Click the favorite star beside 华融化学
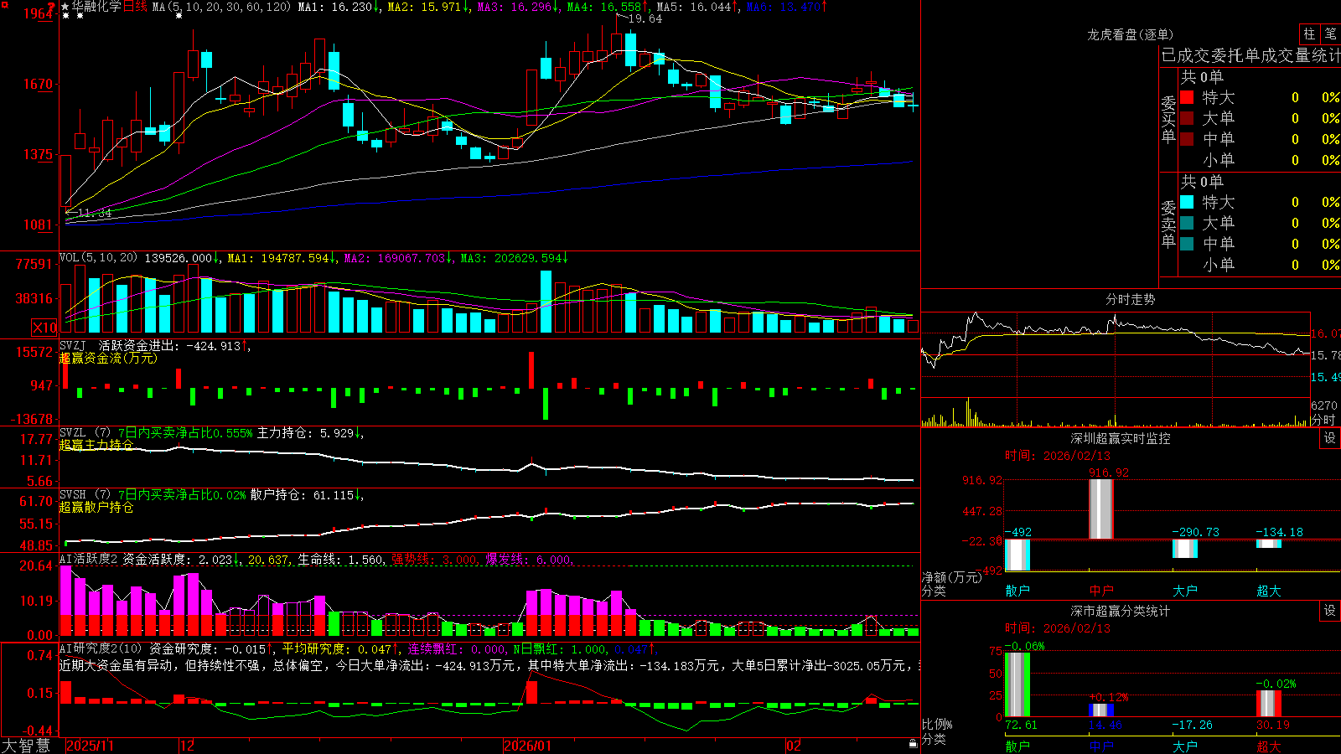The height and width of the screenshot is (754, 1341). point(65,7)
